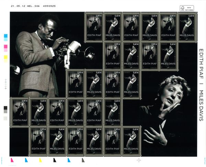Click the vertical "MILES DAVIS" margin title
This screenshot has width=206, height=167.
tap(201, 106)
